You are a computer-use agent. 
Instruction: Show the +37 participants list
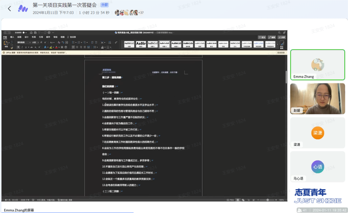141,13
